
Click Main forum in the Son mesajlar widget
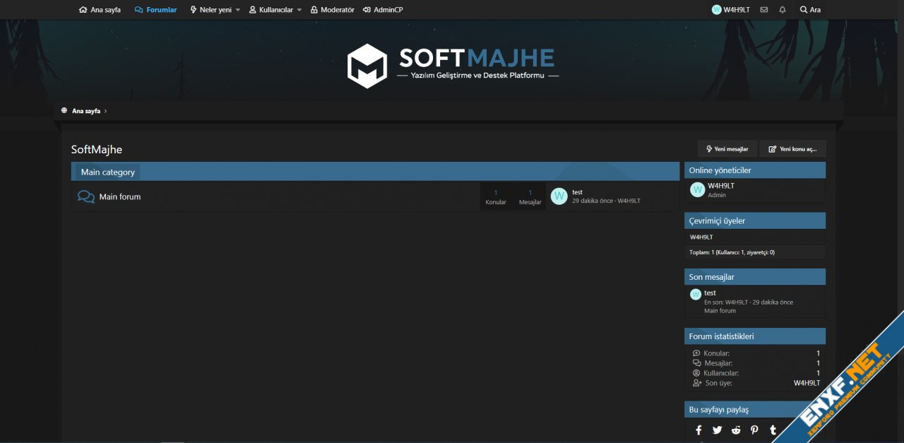pos(720,311)
